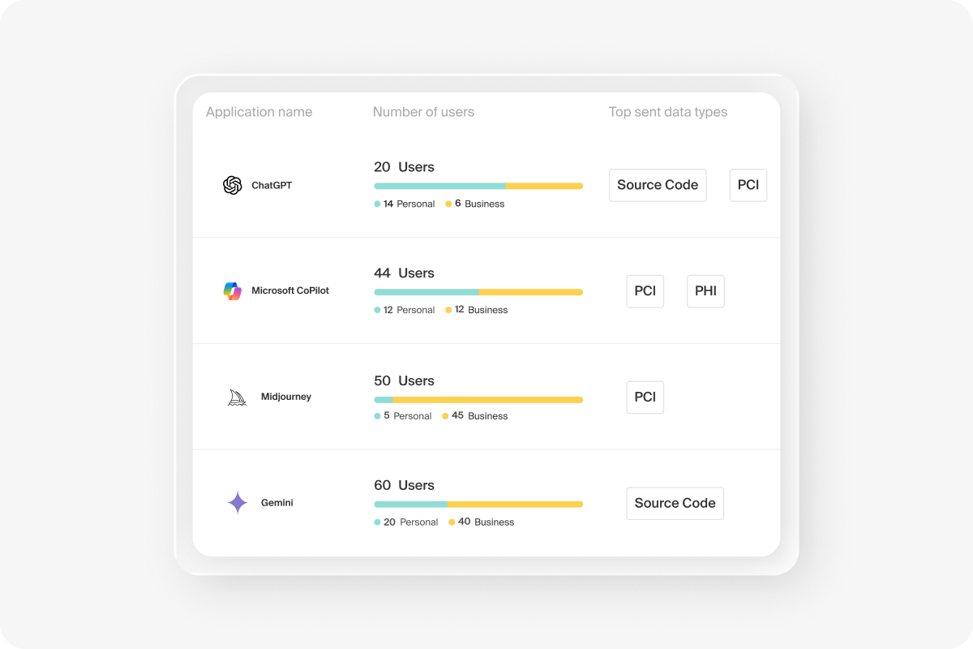Click the 12 Business legend entry
Viewport: 973px width, 649px height.
[477, 310]
